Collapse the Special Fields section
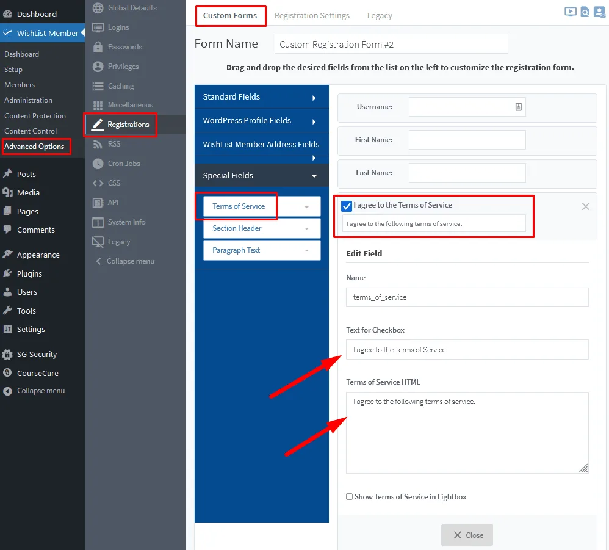The width and height of the screenshot is (609, 550). [261, 176]
